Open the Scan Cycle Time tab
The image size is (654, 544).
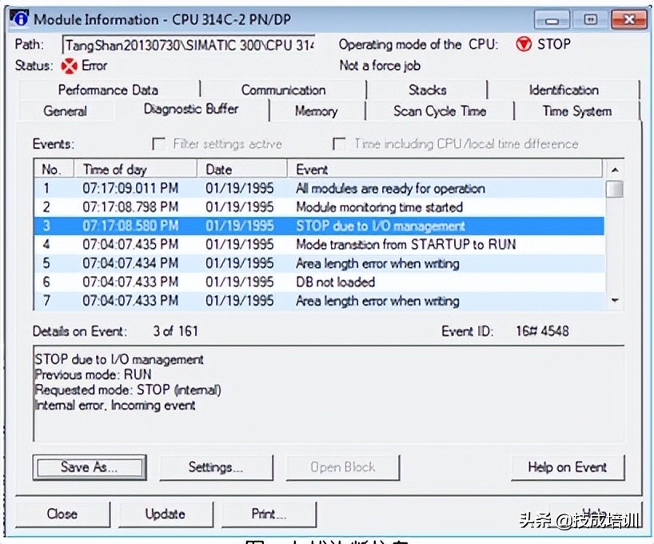[440, 111]
